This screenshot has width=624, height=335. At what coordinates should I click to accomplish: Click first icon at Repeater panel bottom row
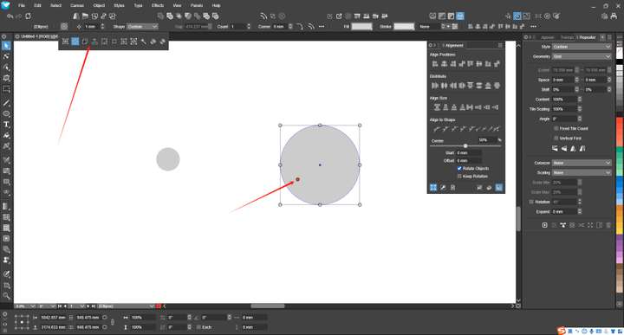click(x=545, y=225)
